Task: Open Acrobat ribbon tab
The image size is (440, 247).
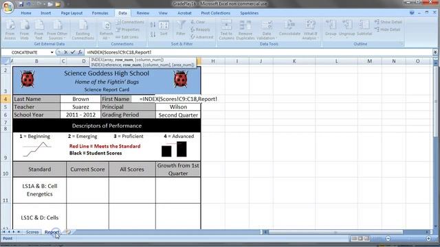Action: [184, 13]
